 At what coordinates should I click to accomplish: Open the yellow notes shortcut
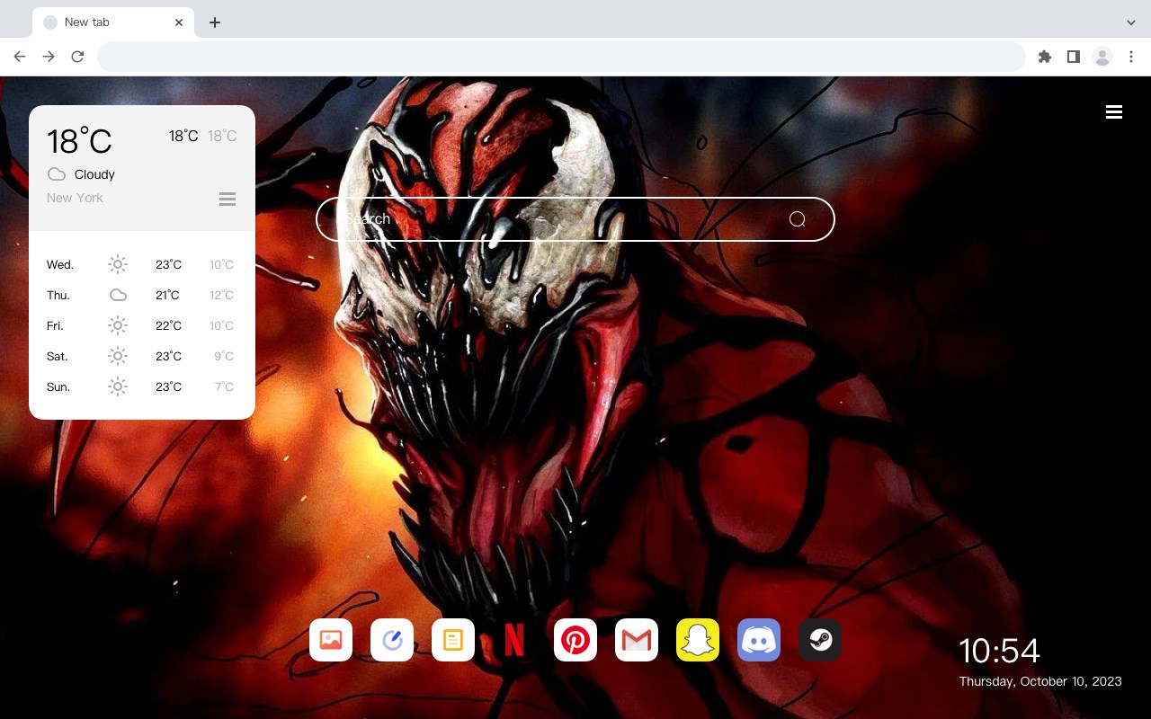coord(453,640)
